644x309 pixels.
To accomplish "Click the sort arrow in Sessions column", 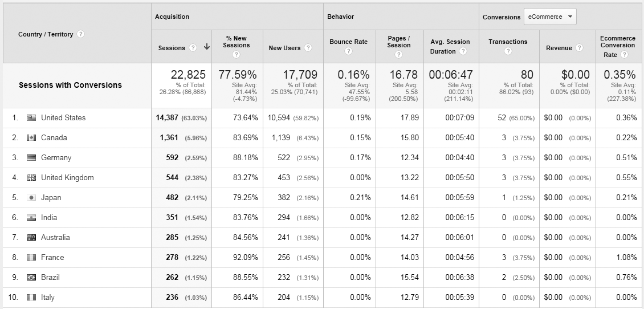I will click(x=206, y=48).
